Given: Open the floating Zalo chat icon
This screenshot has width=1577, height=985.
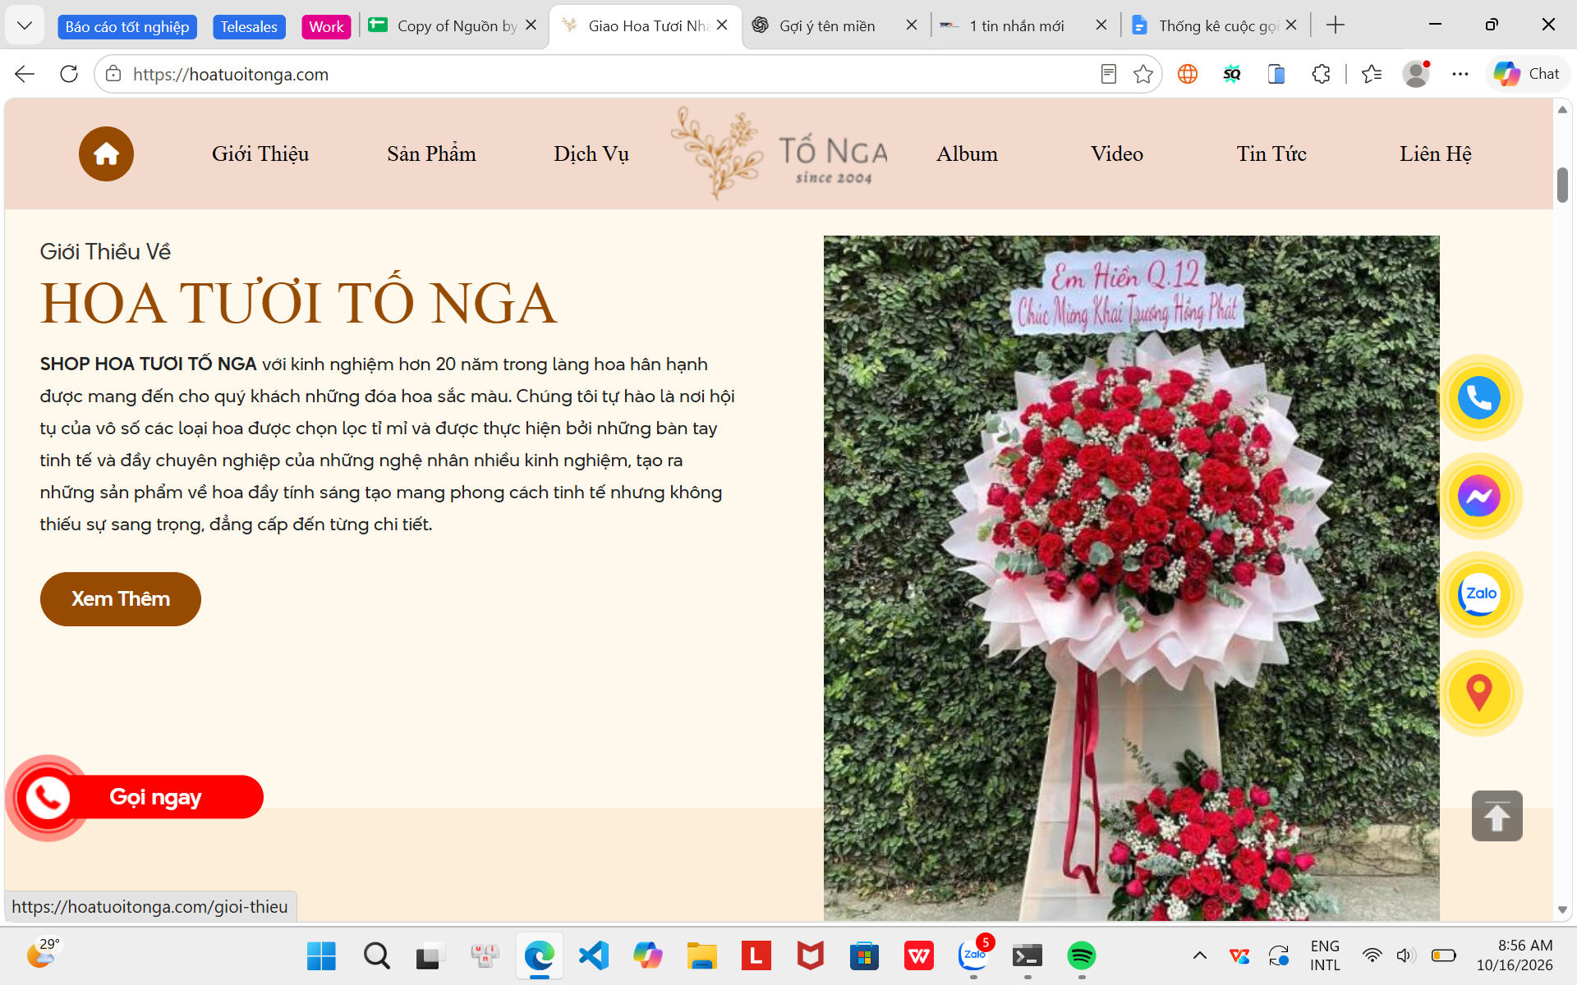Looking at the screenshot, I should click(x=1479, y=595).
